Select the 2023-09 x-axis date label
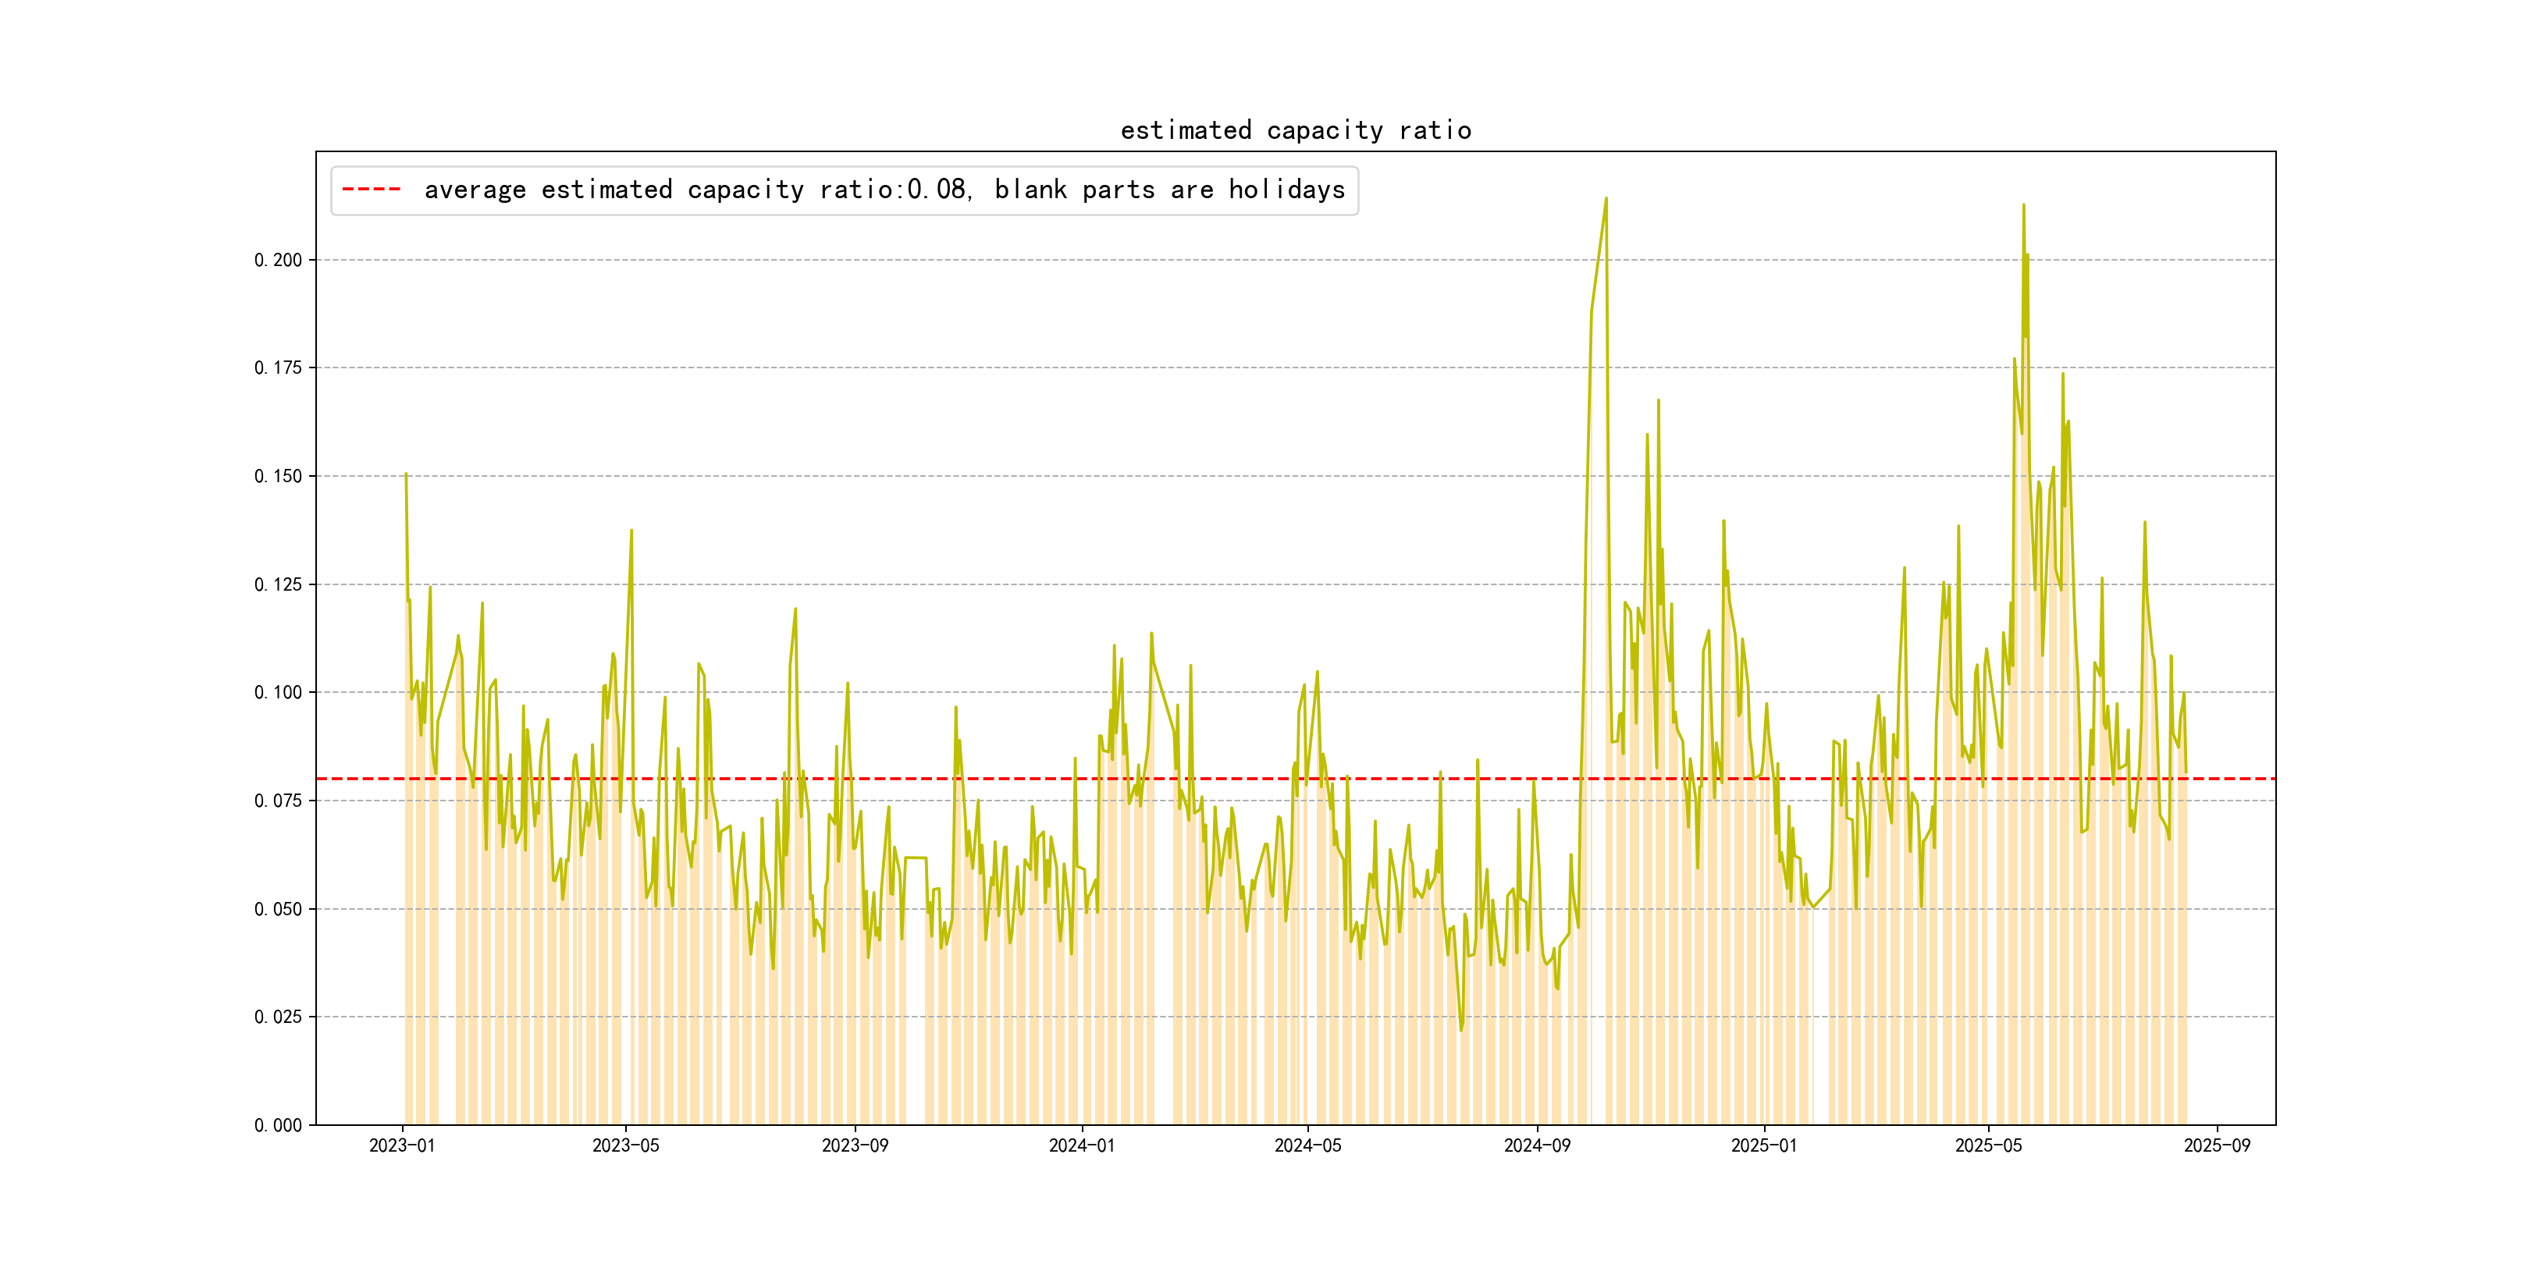The width and height of the screenshot is (2529, 1264). pos(854,1145)
